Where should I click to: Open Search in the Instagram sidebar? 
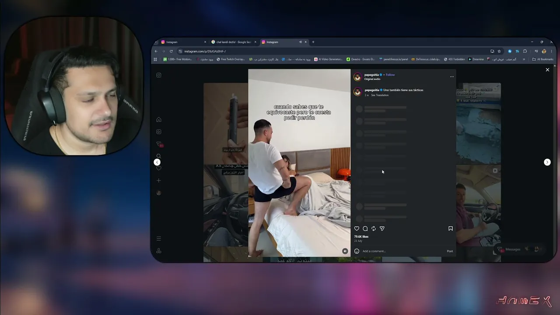click(159, 156)
